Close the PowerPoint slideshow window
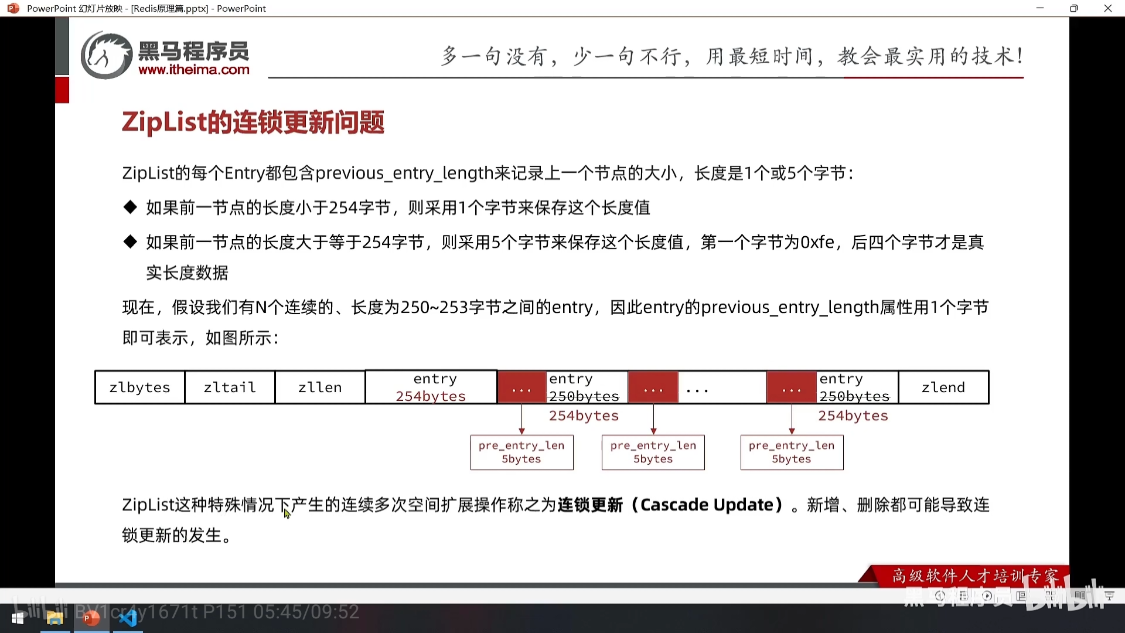1125x633 pixels. tap(1108, 8)
